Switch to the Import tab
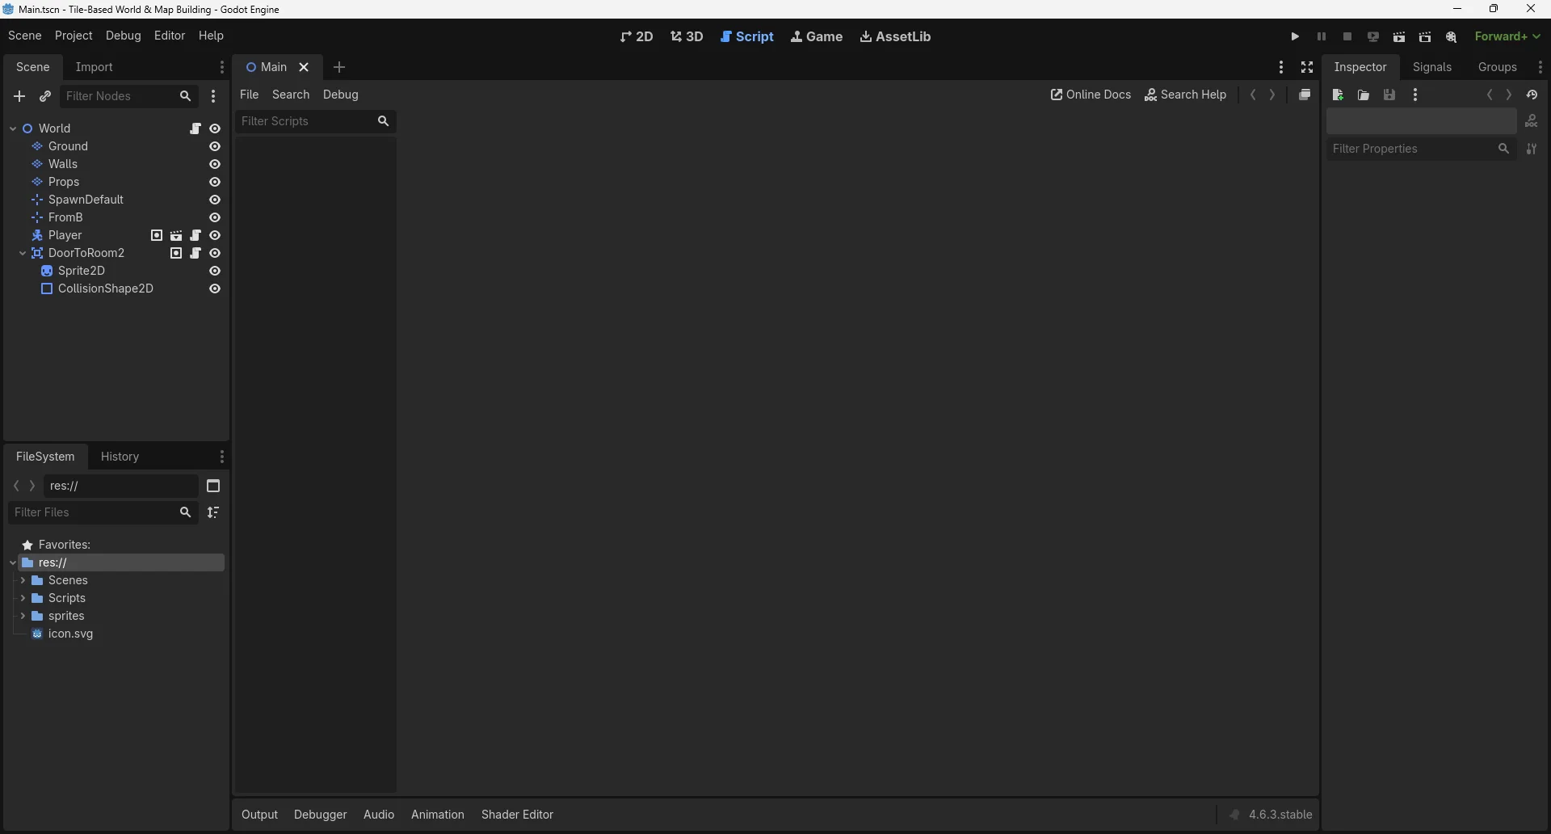The width and height of the screenshot is (1551, 834). pos(95,67)
